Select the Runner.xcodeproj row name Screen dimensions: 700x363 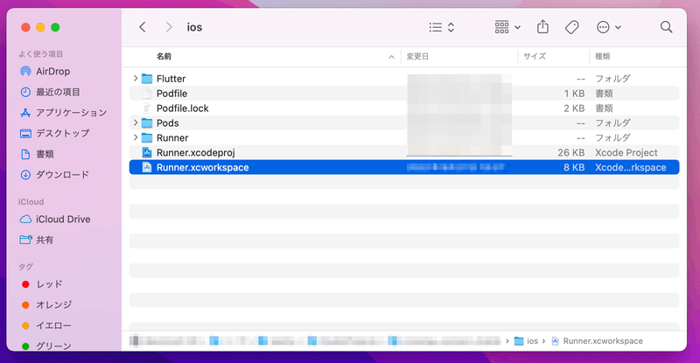195,152
